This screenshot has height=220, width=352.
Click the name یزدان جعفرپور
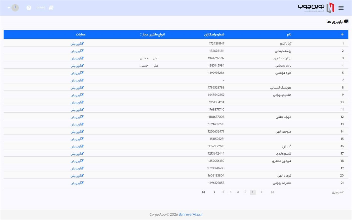coord(282,58)
